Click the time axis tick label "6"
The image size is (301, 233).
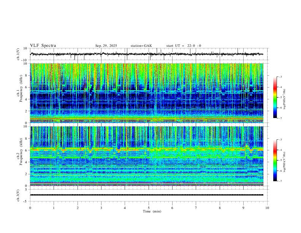(172, 208)
